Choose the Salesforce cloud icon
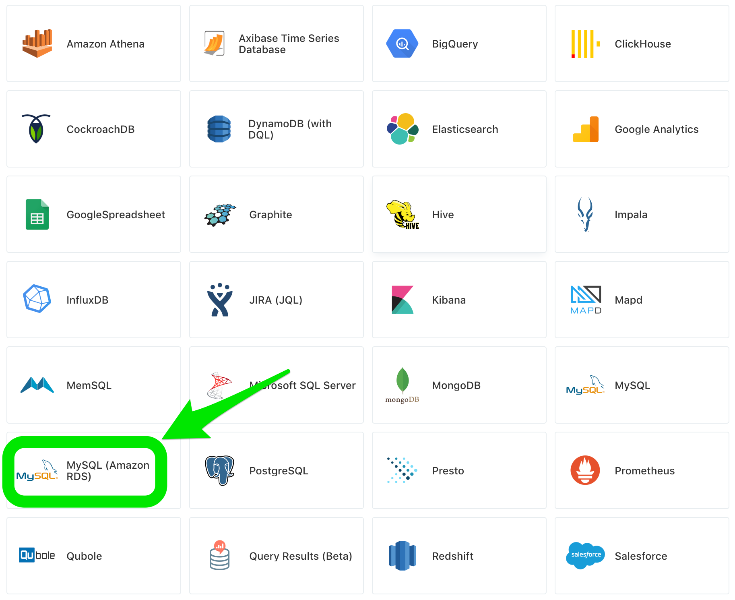Viewport: 735px width, 600px height. (585, 556)
